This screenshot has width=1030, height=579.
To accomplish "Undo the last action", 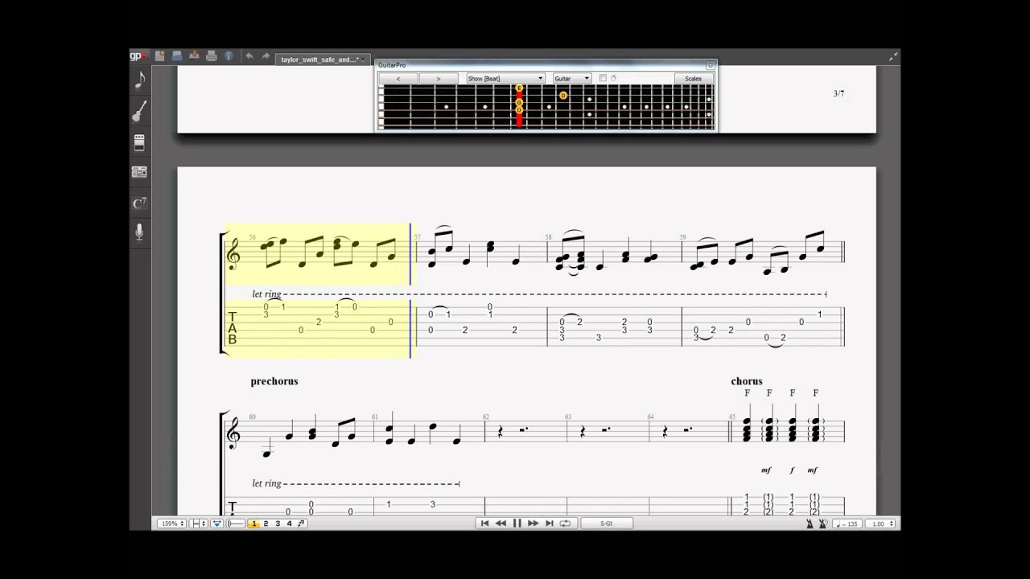I will tap(249, 55).
